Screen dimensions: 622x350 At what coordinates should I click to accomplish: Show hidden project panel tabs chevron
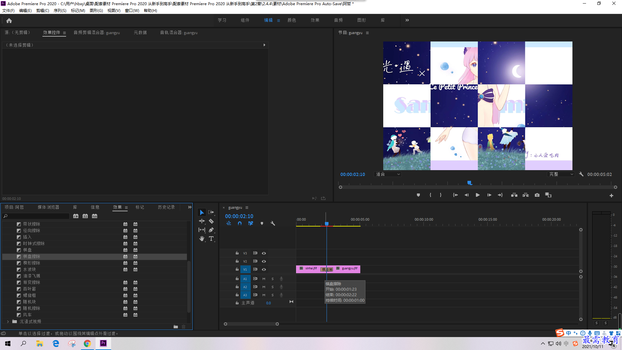pos(190,207)
